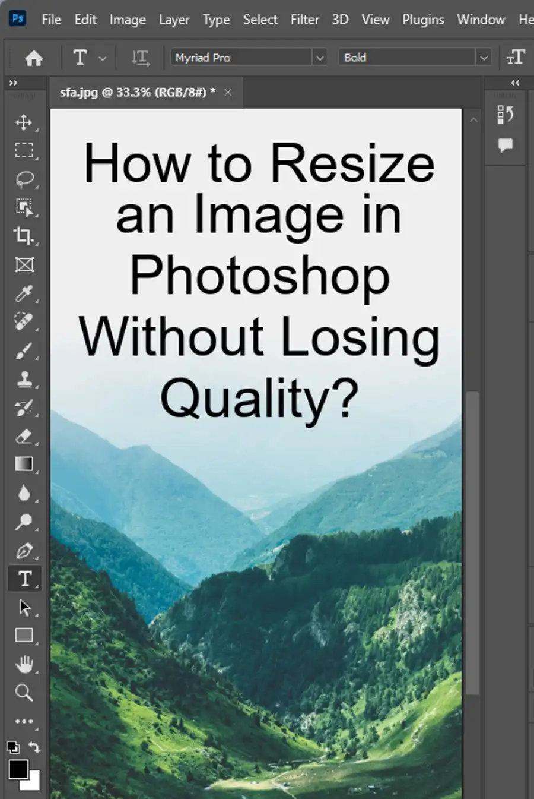Viewport: 534px width, 799px height.
Task: Select the Crop tool
Action: pyautogui.click(x=24, y=236)
